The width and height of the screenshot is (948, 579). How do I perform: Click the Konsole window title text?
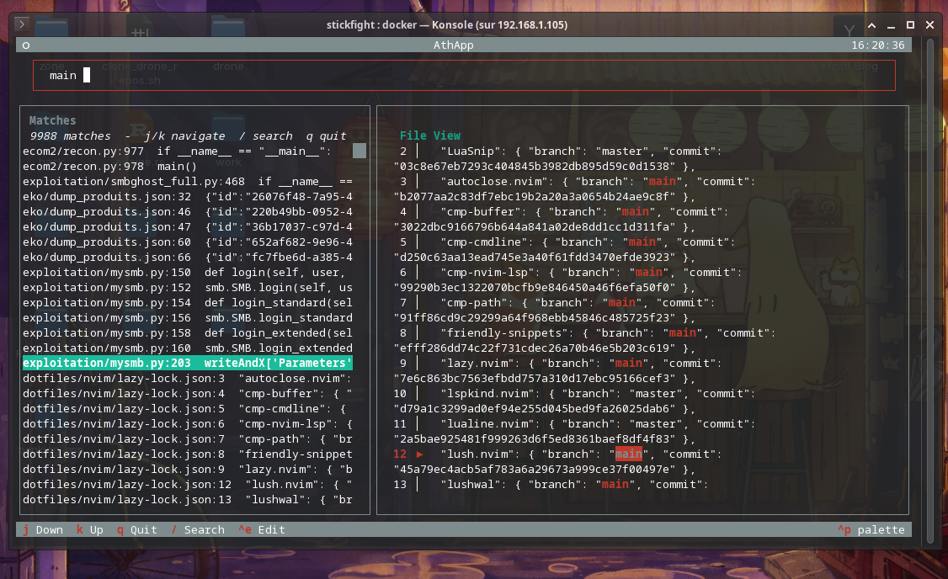(447, 24)
